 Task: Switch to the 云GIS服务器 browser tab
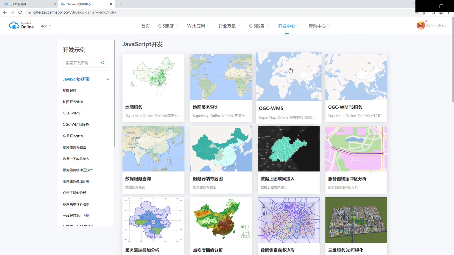coord(29,4)
